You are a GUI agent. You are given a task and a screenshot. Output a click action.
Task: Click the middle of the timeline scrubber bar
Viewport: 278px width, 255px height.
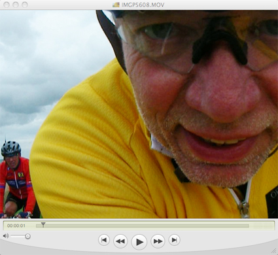143,226
